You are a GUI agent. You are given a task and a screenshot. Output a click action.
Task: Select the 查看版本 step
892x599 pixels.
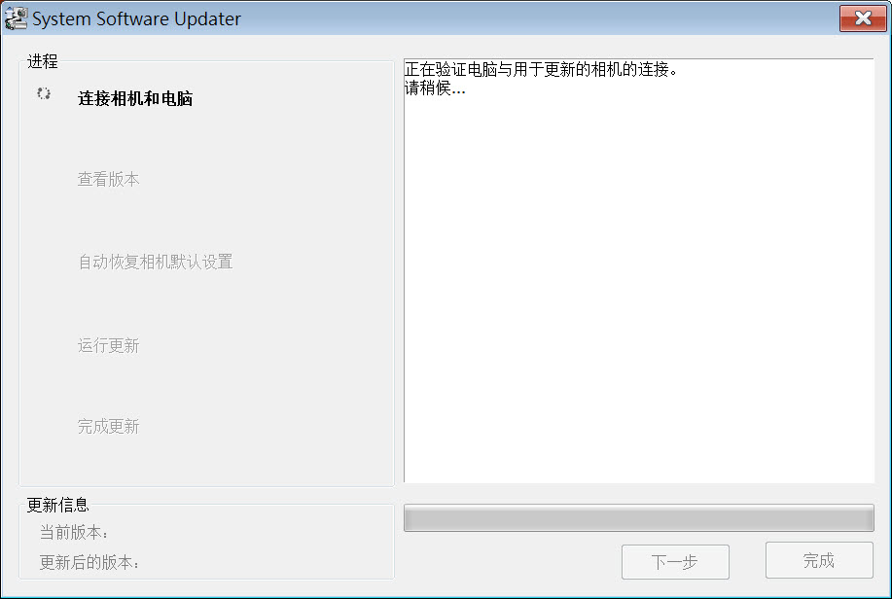pos(108,179)
